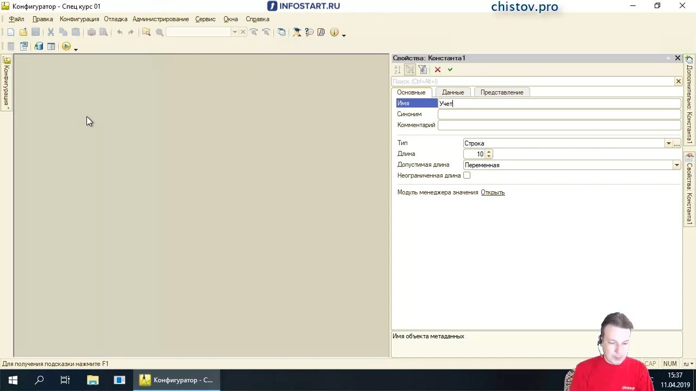The width and height of the screenshot is (696, 391).
Task: Click the filter icon in Properties panel
Action: tap(422, 70)
